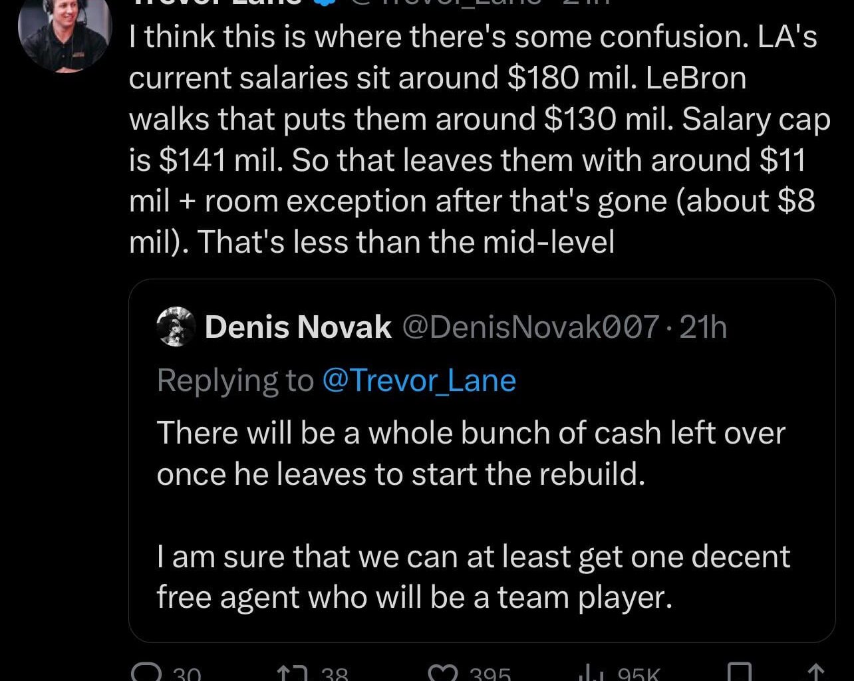Switch to Denis Novak's profile via his name
The height and width of the screenshot is (681, 854).
tap(298, 327)
